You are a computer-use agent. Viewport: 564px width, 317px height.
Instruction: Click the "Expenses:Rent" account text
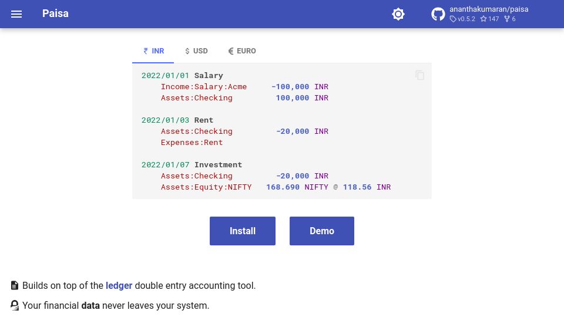click(192, 142)
